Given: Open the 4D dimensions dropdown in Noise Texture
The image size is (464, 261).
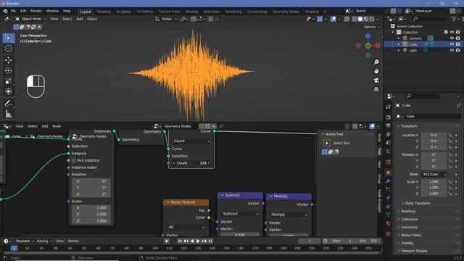Looking at the screenshot, I should click(186, 227).
